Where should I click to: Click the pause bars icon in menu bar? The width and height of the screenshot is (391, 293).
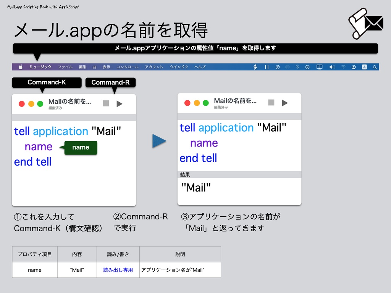point(267,67)
